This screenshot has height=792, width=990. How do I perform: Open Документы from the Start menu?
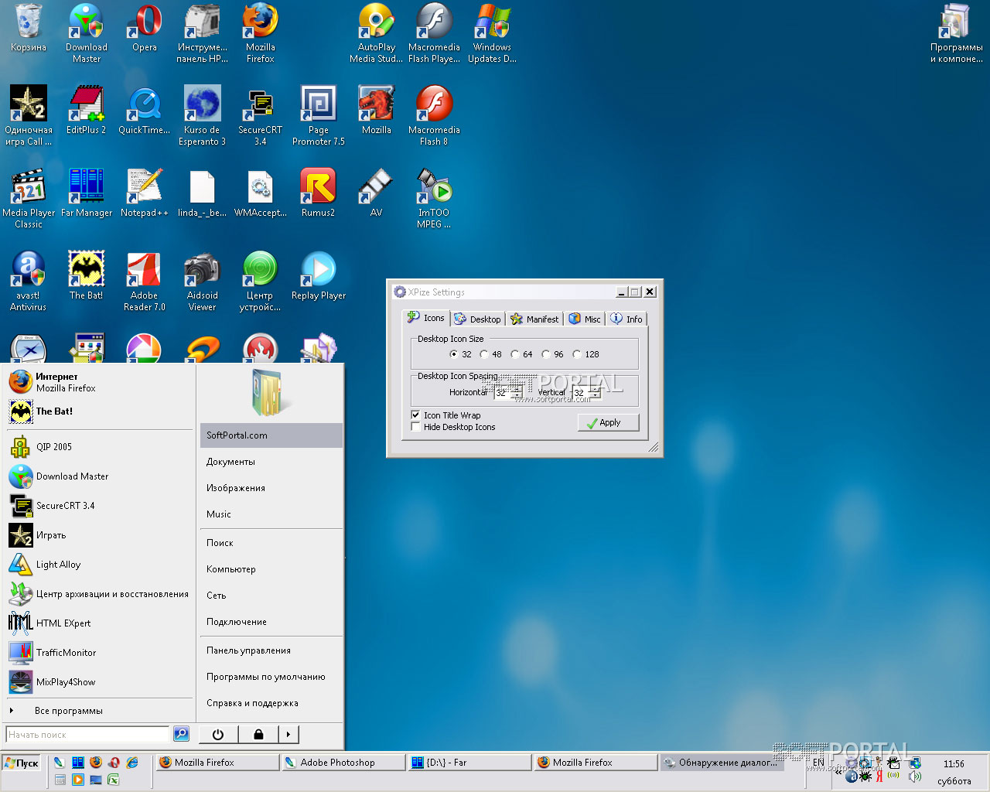click(271, 462)
